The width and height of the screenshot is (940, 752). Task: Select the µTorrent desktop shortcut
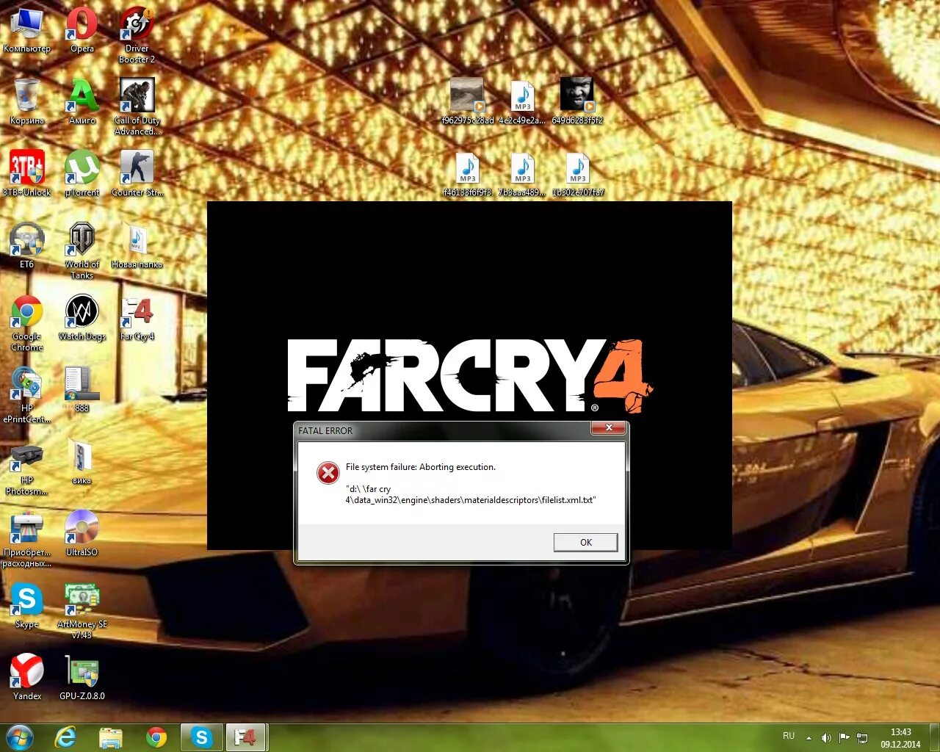(82, 173)
